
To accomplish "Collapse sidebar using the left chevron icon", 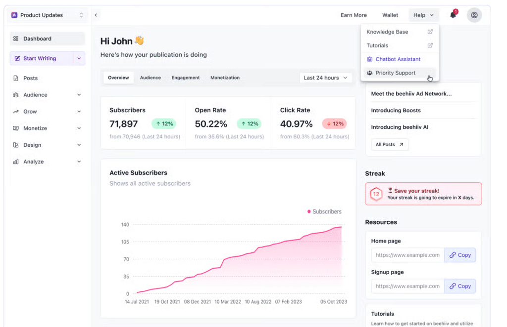I will pyautogui.click(x=96, y=15).
